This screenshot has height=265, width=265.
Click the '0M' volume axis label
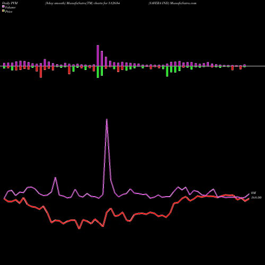[x=253, y=193]
